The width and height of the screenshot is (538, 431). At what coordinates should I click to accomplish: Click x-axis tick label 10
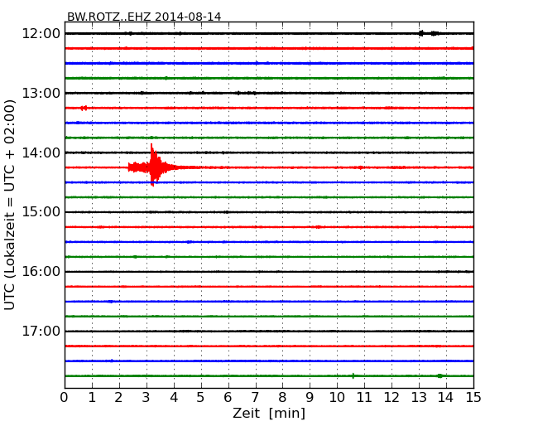[337, 397]
